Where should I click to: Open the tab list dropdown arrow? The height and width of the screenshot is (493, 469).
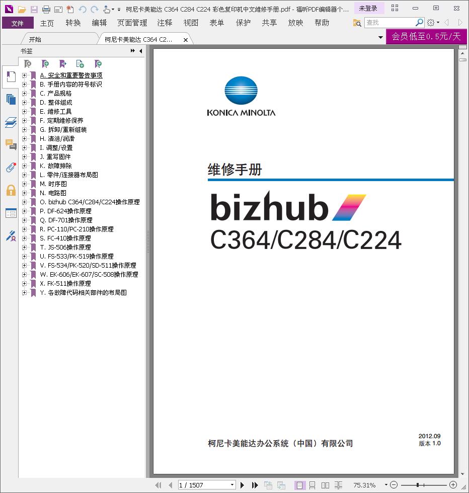point(380,37)
